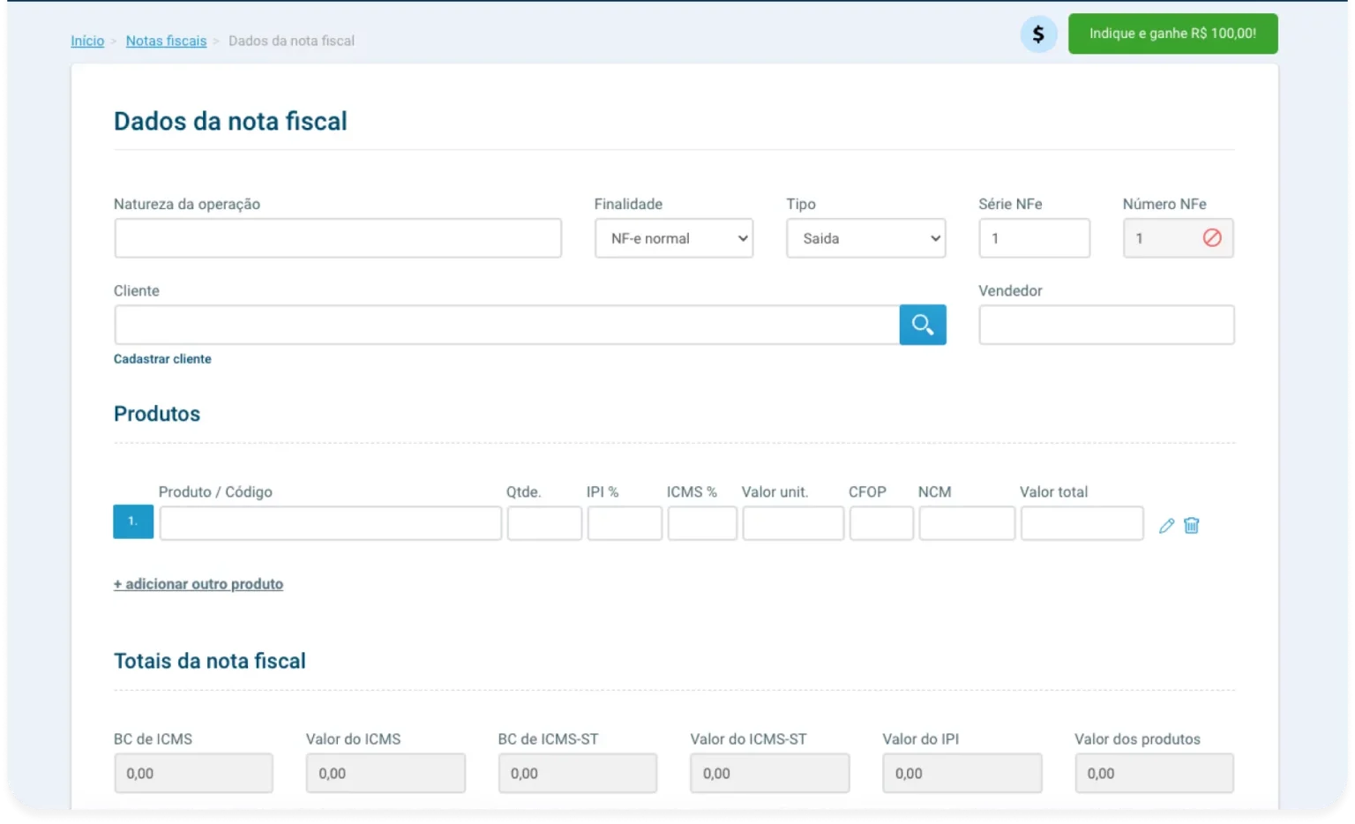The image size is (1355, 824).
Task: Open the Notas fiscais breadcrumb link
Action: (166, 41)
